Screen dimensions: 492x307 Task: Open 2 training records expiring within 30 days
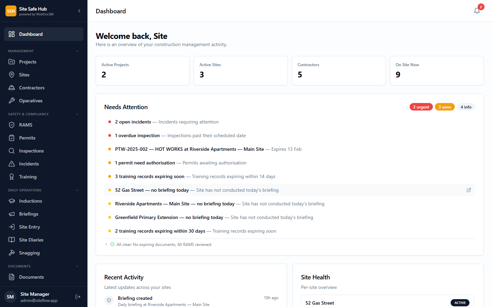[x=290, y=231]
